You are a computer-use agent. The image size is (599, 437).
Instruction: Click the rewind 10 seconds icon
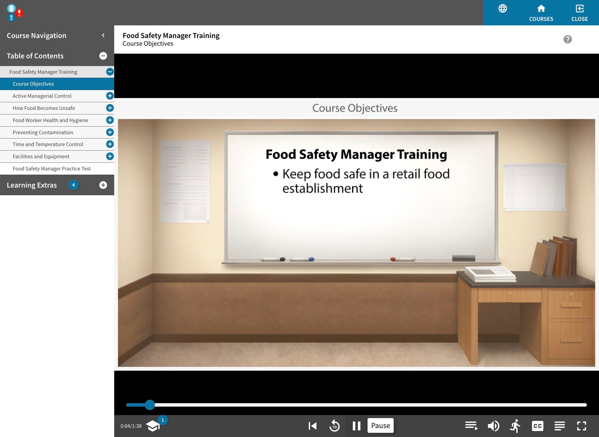[334, 426]
